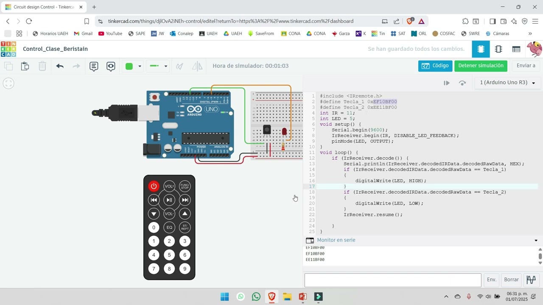Viewport: 543px width, 305px height.
Task: Open the user profile avatar
Action: [x=535, y=49]
